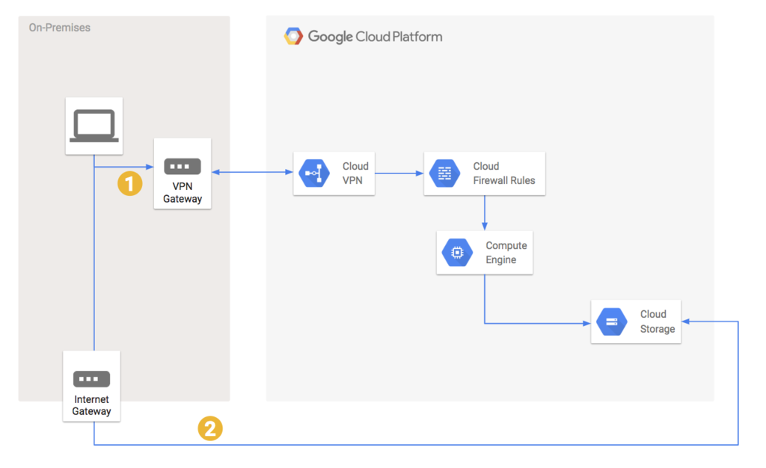
Task: Click the Google Cloud Platform logo
Action: [x=293, y=35]
